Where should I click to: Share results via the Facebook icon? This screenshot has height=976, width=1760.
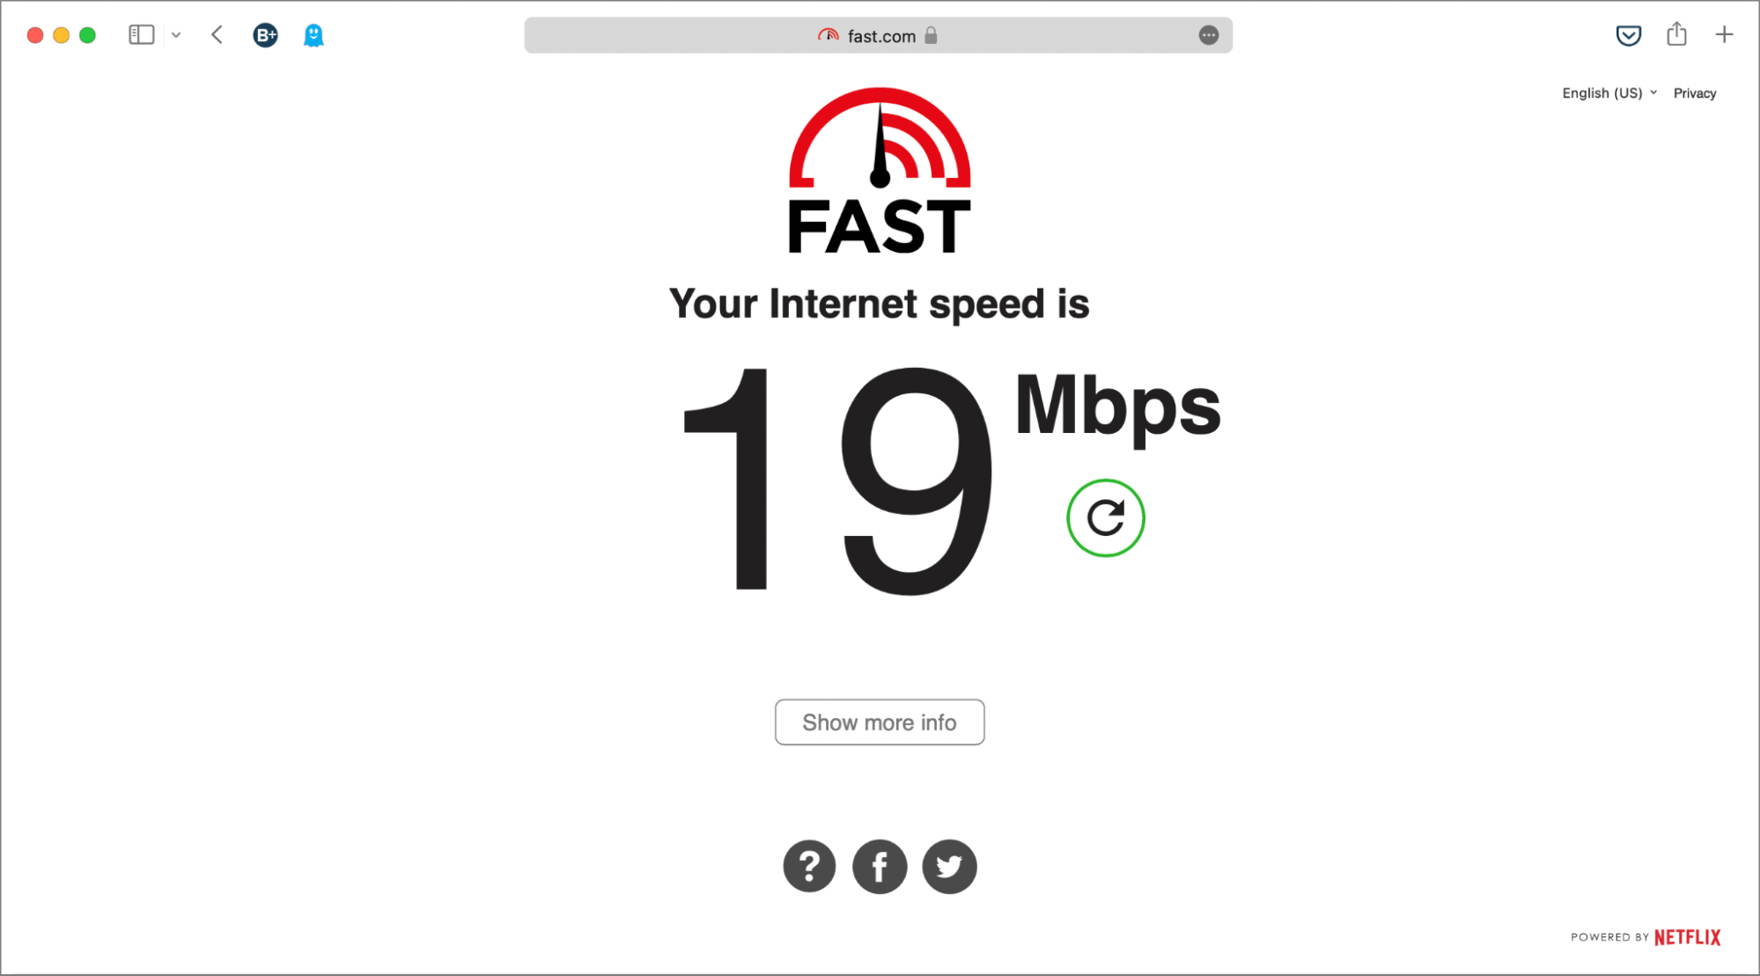(880, 866)
